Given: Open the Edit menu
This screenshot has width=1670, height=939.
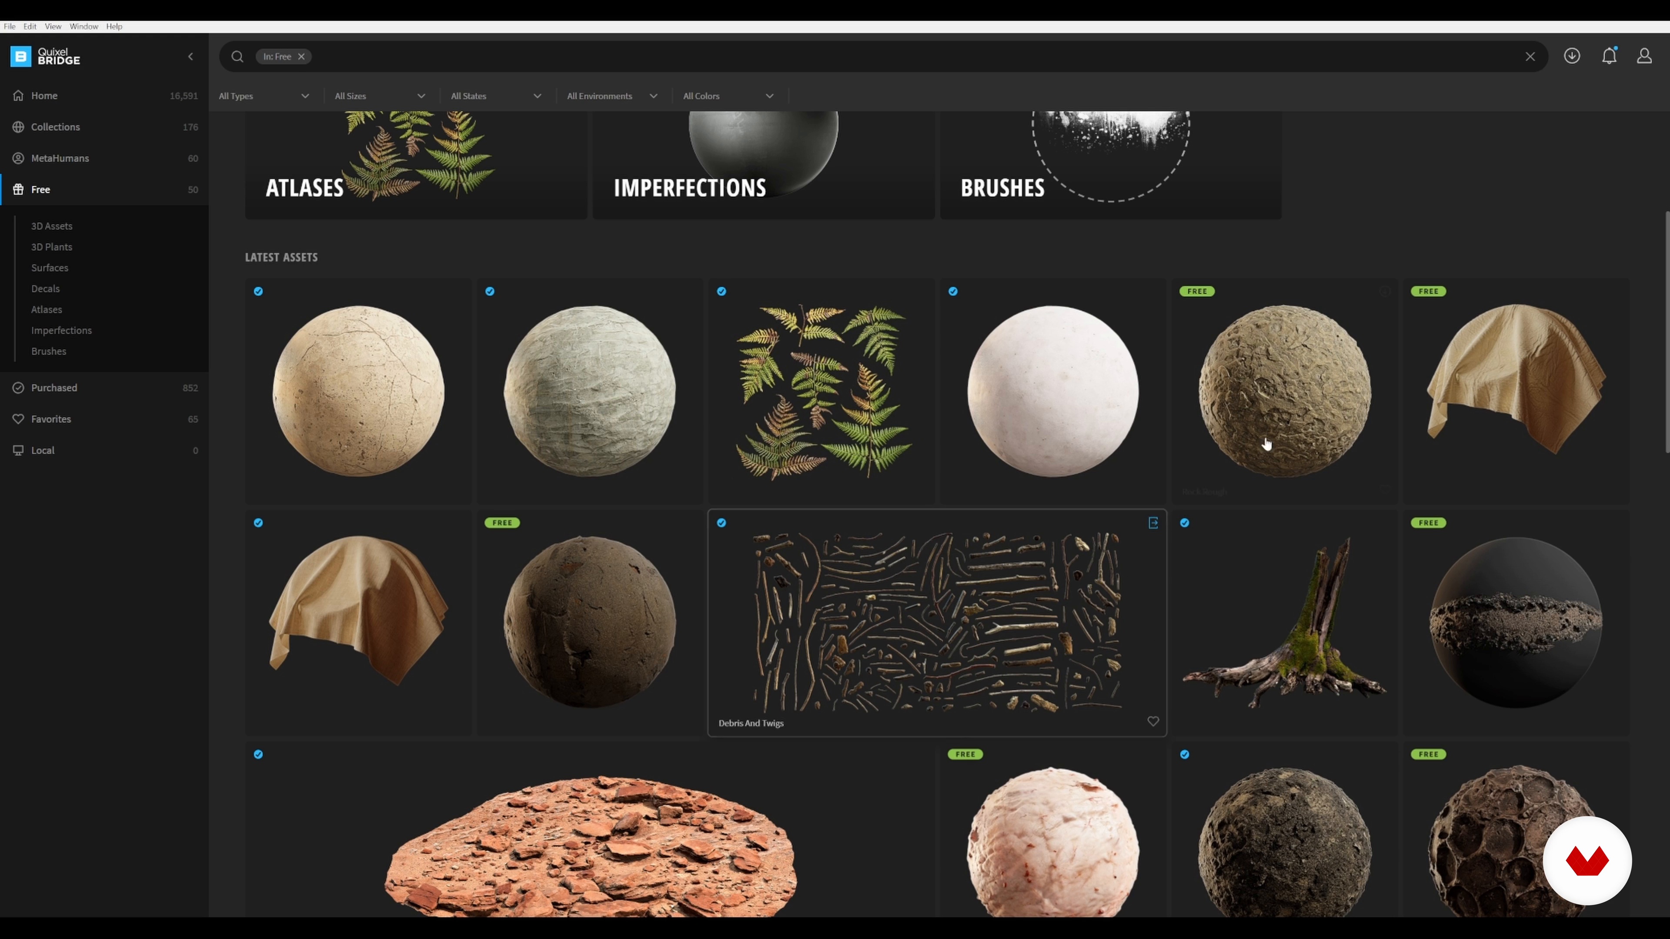Looking at the screenshot, I should click(30, 27).
